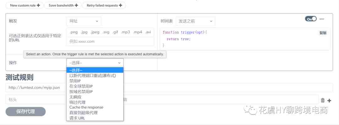The image size is (339, 125).
Task: Focus the URL regex input field
Action: (110, 41)
